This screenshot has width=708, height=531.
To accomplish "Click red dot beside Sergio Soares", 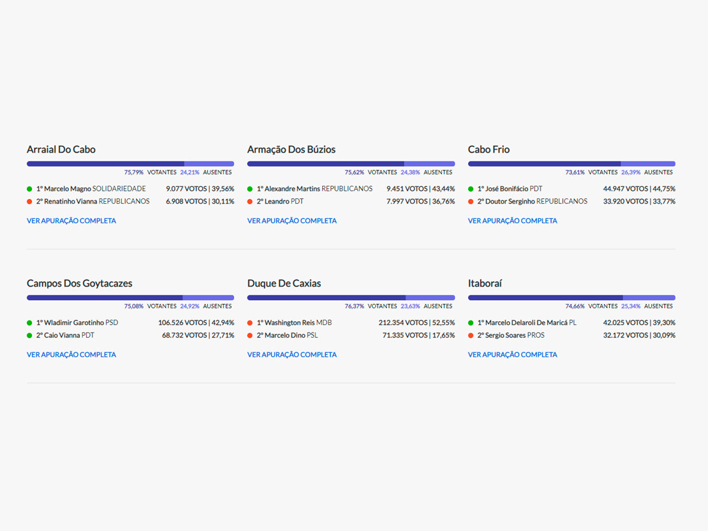I will [x=471, y=335].
